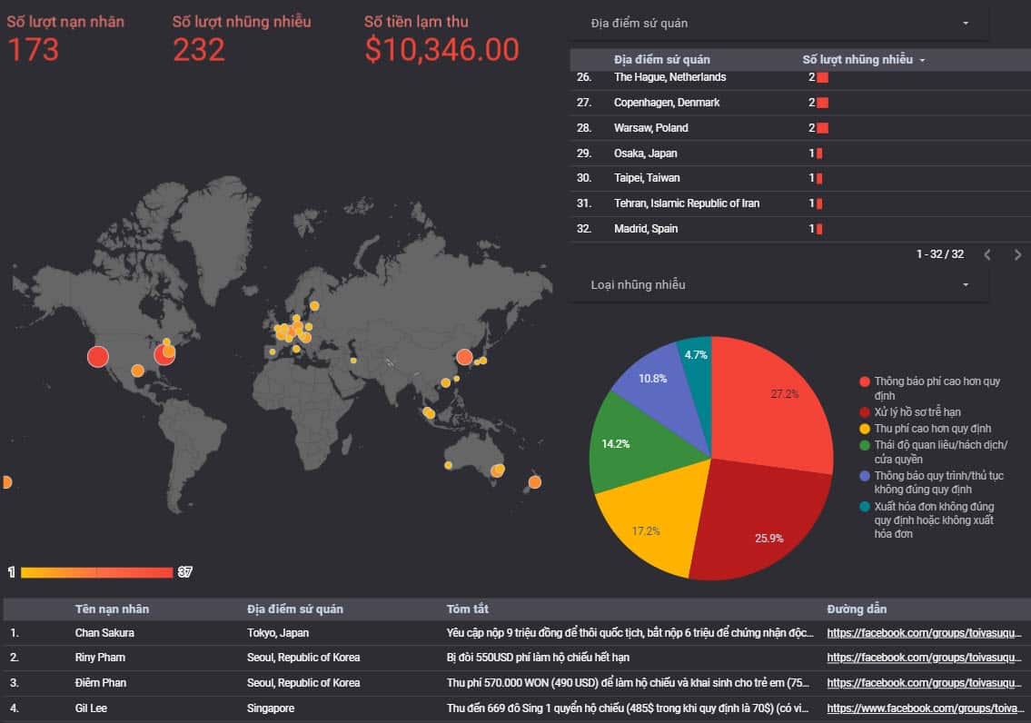Expand the Loại nhũng nhiễu dropdown filter

[778, 285]
